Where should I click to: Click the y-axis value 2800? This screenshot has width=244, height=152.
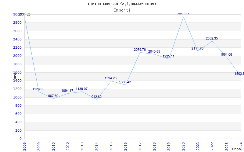click(x=17, y=22)
